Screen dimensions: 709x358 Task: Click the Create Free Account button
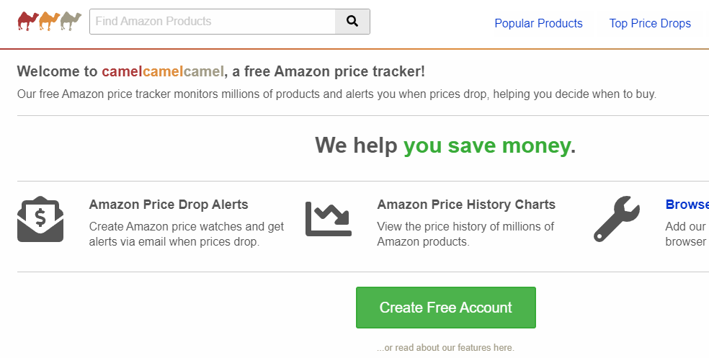[x=446, y=308]
